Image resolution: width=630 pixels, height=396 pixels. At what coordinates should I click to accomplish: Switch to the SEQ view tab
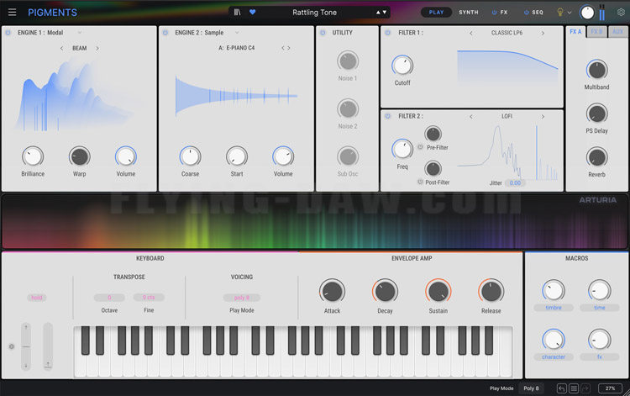[538, 13]
